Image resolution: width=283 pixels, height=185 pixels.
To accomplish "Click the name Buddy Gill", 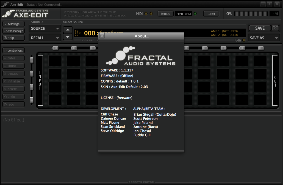I will point(142,135).
